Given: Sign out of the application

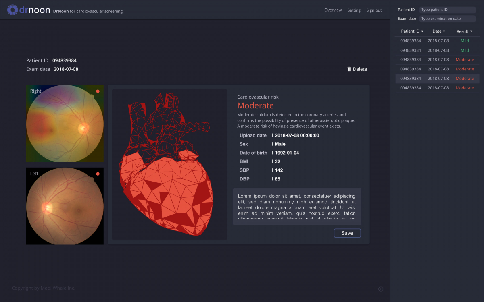Looking at the screenshot, I should pos(374,10).
